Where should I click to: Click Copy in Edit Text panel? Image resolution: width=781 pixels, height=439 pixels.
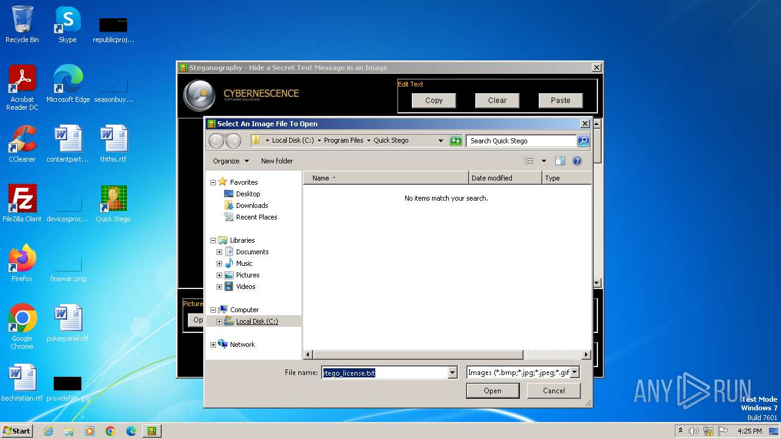[x=434, y=101]
